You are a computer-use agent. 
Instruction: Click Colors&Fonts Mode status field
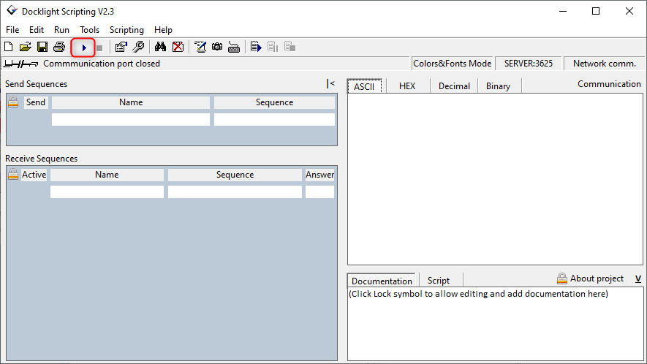(453, 64)
